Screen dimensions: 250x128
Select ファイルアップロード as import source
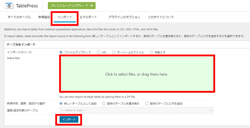click(x=61, y=52)
